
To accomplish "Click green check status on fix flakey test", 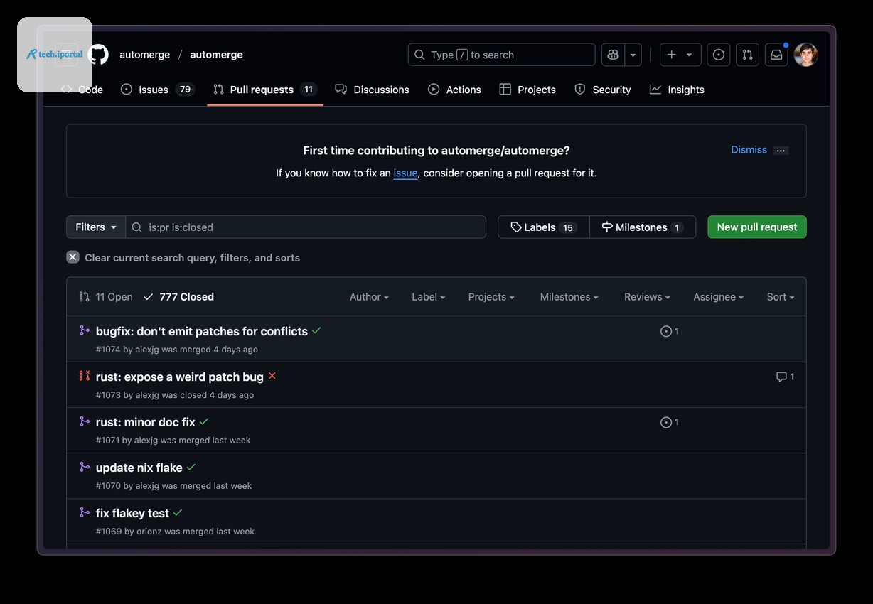I will (x=178, y=512).
